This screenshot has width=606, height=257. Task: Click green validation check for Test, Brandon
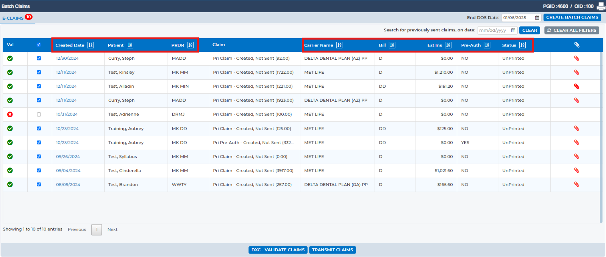click(10, 184)
